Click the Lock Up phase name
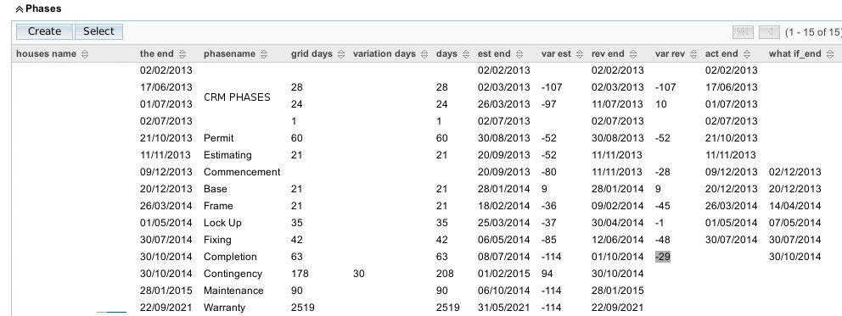Screen dimensions: 842x316 click(x=223, y=223)
